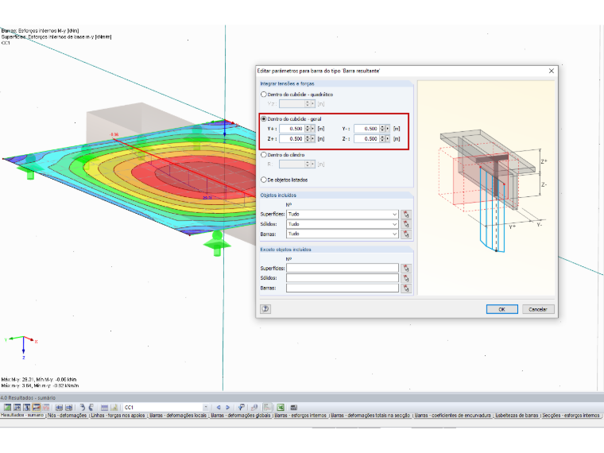
Task: Click the Y+ value input field
Action: tap(292, 129)
